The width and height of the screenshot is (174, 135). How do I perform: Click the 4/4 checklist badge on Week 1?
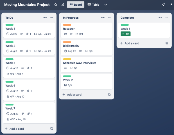pos(125,34)
